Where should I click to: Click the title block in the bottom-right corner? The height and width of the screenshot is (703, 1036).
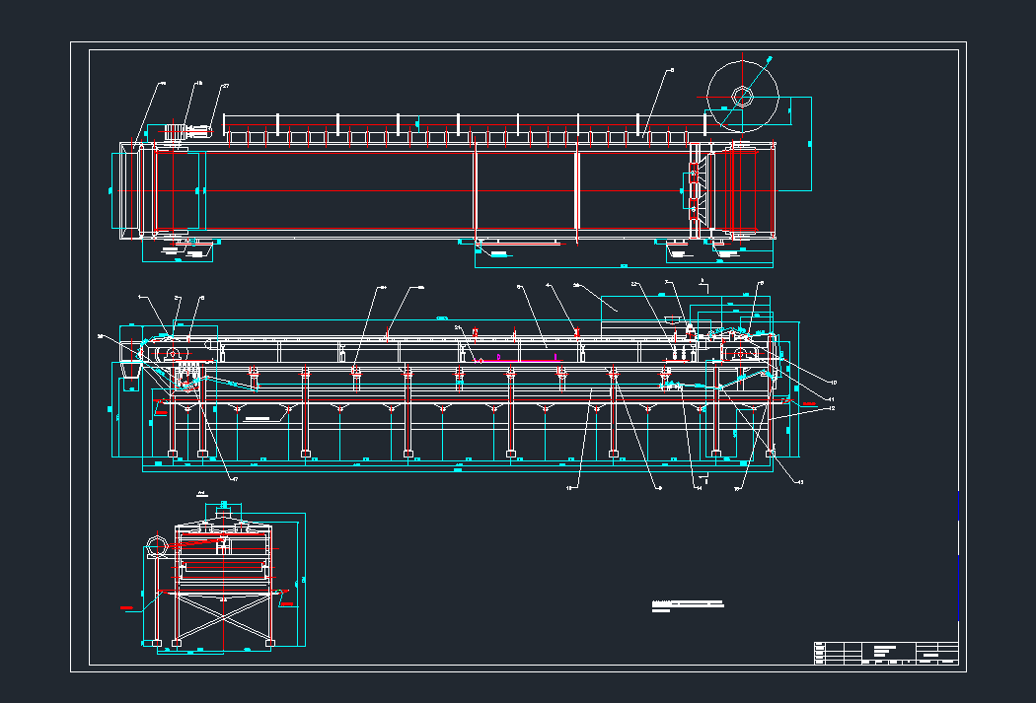click(x=886, y=653)
